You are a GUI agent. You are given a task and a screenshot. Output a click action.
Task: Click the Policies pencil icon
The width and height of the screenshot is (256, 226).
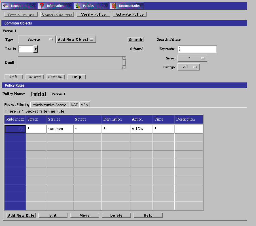pos(78,6)
